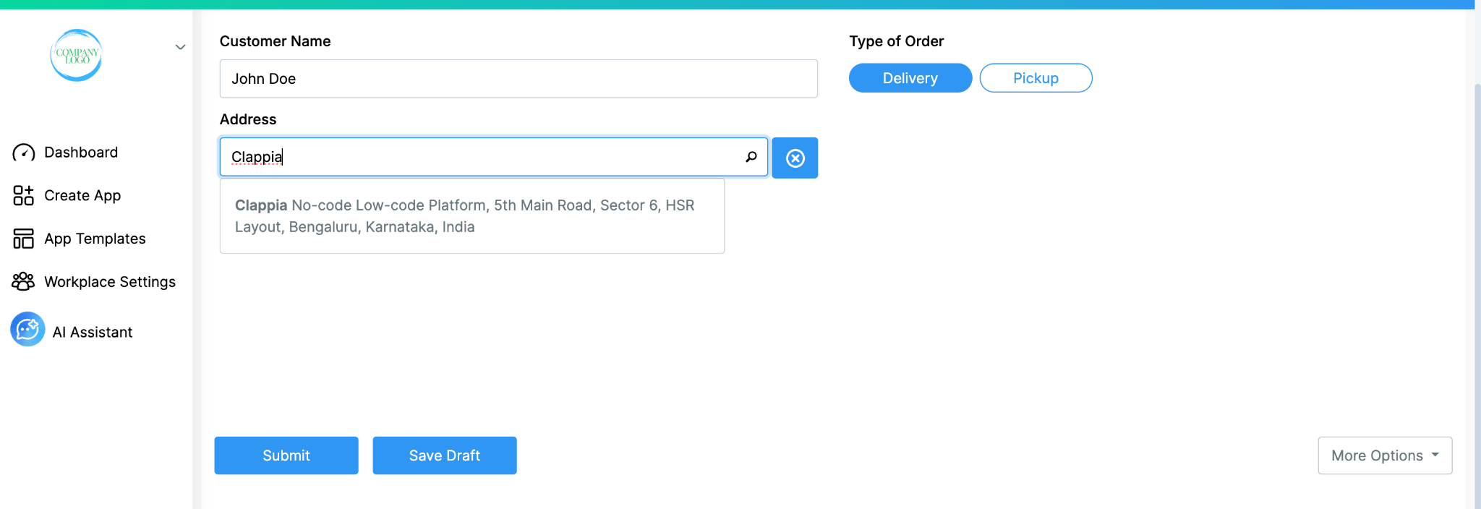
Task: Focus the Customer Name input field
Action: tap(518, 79)
